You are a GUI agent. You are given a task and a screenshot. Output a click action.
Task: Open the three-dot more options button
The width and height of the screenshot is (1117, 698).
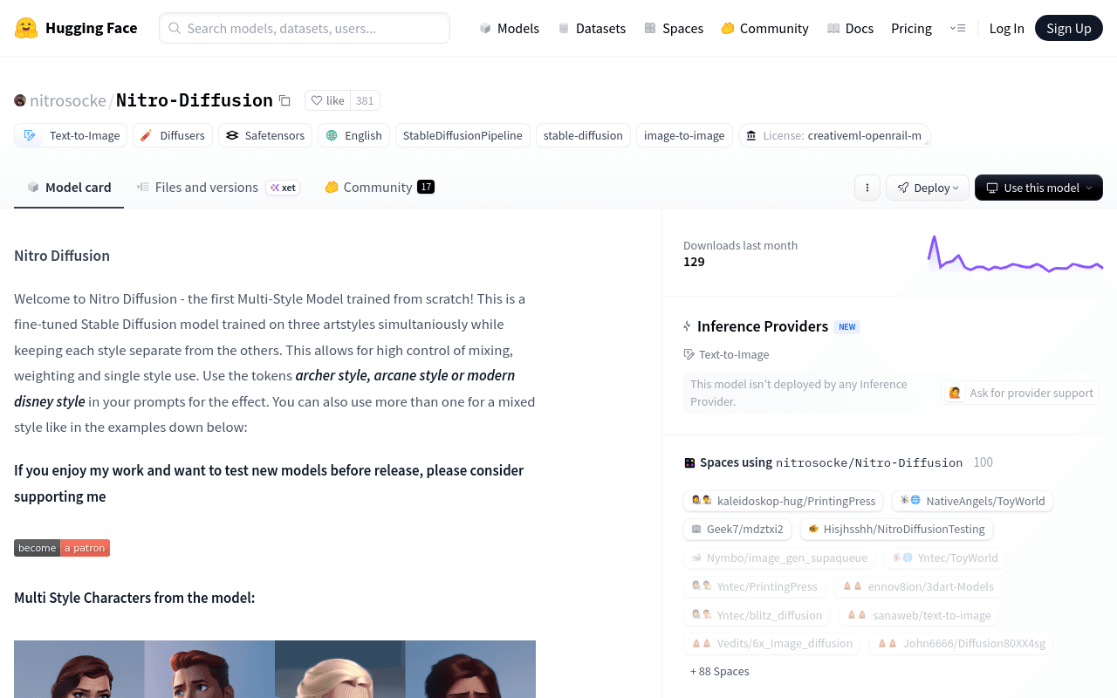click(x=867, y=188)
